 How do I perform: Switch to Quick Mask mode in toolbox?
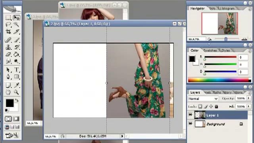click(16, 119)
